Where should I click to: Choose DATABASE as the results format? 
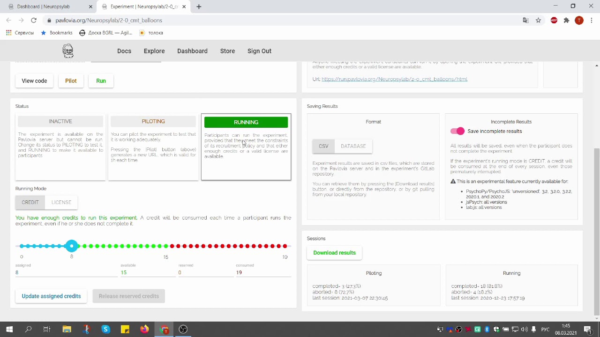353,146
